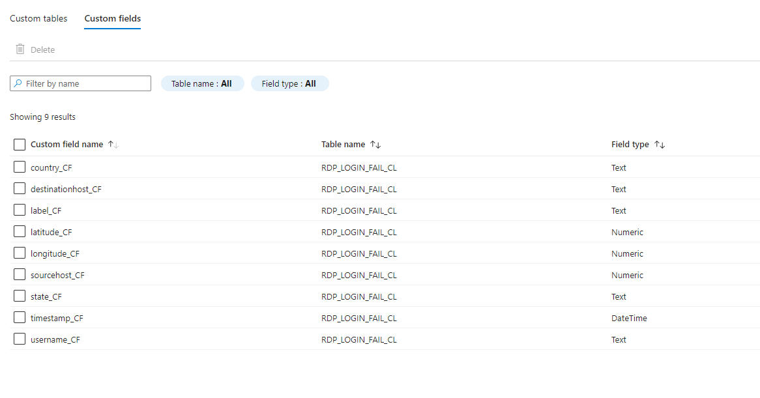
Task: Click the Text type in country_CF row
Action: (619, 167)
